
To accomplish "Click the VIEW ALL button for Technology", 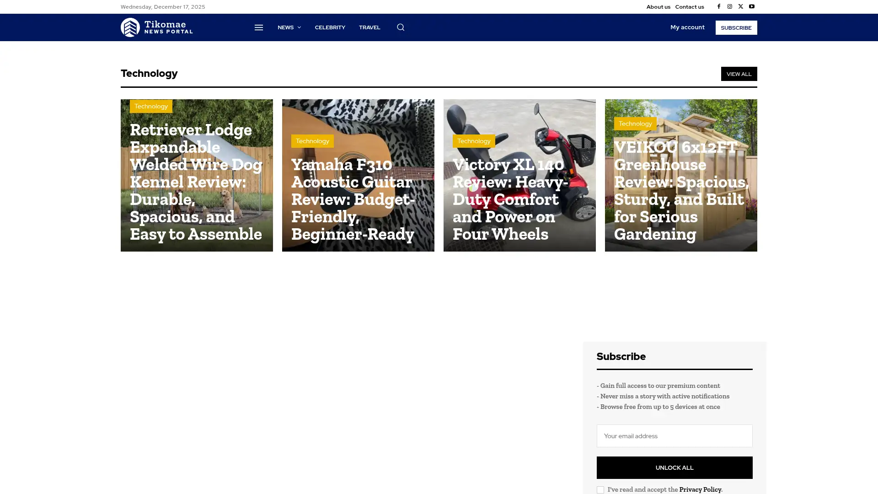I will [x=739, y=74].
